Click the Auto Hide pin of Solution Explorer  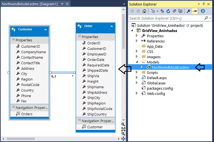(204, 4)
